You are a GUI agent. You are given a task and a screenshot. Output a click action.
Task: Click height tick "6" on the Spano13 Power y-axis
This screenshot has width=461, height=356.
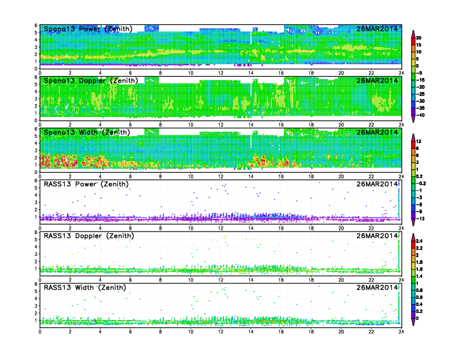[x=36, y=26]
